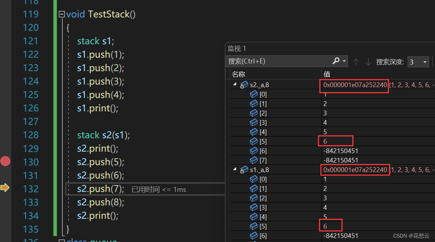Select the [7] row under s2._a
Image resolution: width=435 pixels, height=242 pixels.
click(263, 160)
